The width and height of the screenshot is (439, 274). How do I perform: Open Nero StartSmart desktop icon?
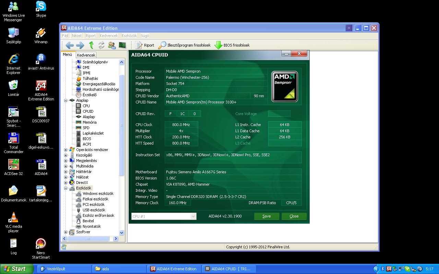point(41,249)
